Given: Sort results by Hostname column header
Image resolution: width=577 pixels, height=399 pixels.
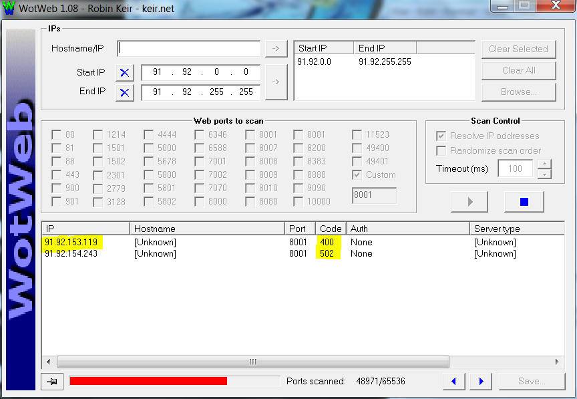Looking at the screenshot, I should pyautogui.click(x=207, y=229).
